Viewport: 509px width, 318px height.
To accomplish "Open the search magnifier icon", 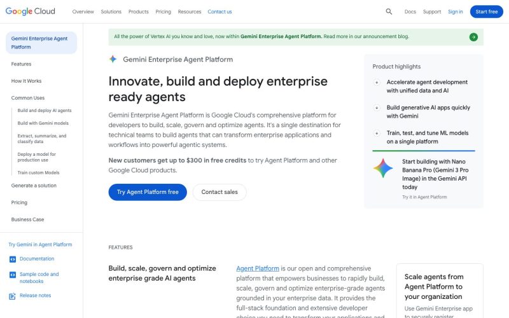I will tap(389, 11).
